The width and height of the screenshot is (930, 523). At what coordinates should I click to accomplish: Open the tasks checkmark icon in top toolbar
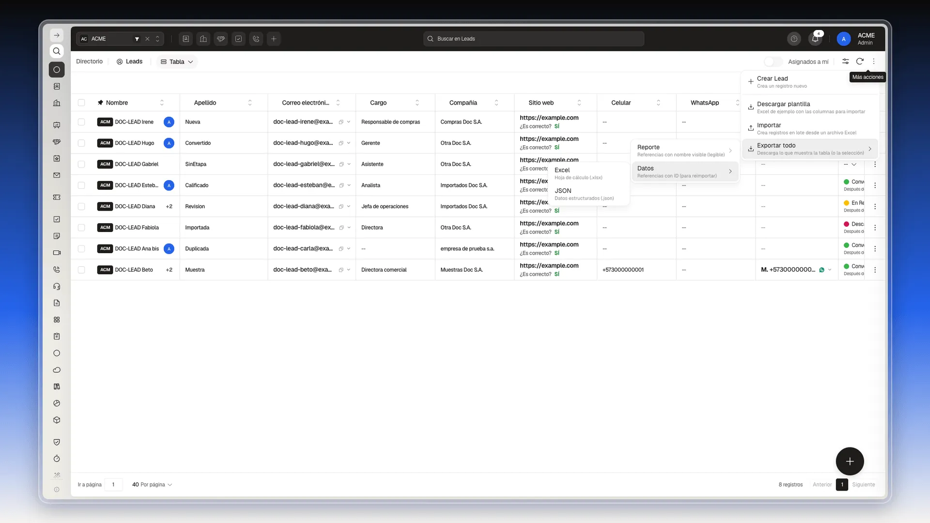pyautogui.click(x=238, y=39)
